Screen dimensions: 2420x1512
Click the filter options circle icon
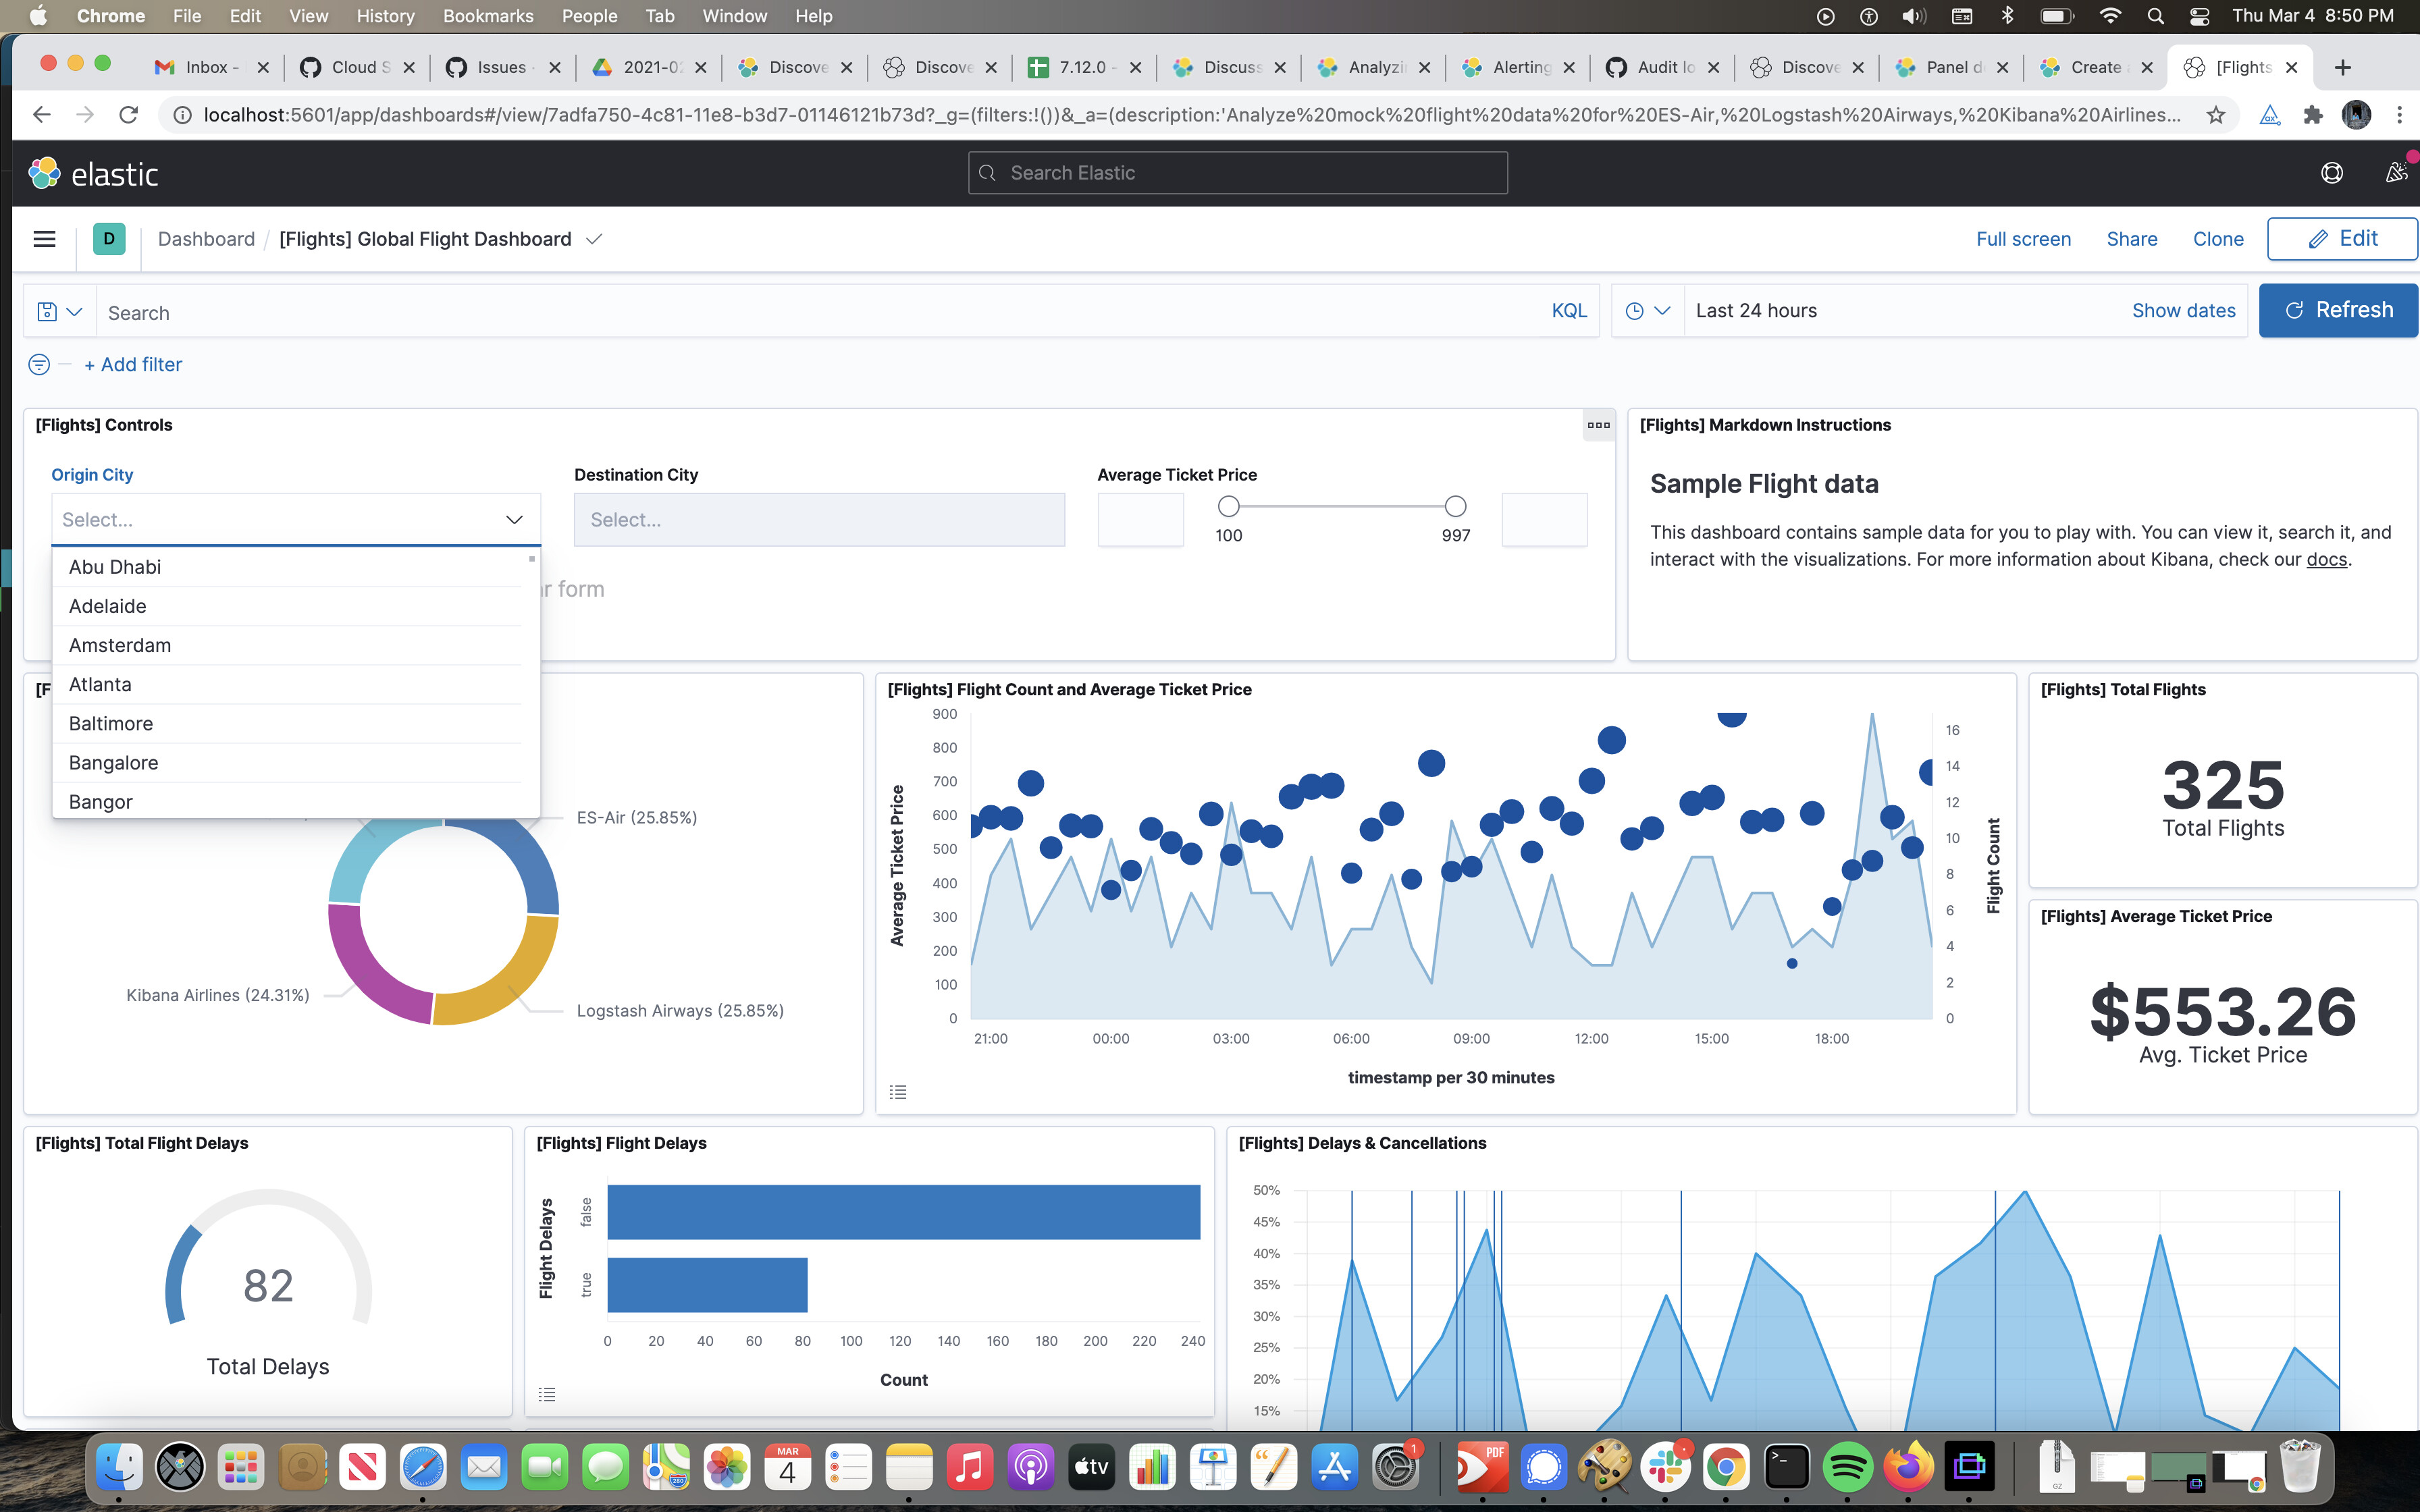pyautogui.click(x=39, y=365)
